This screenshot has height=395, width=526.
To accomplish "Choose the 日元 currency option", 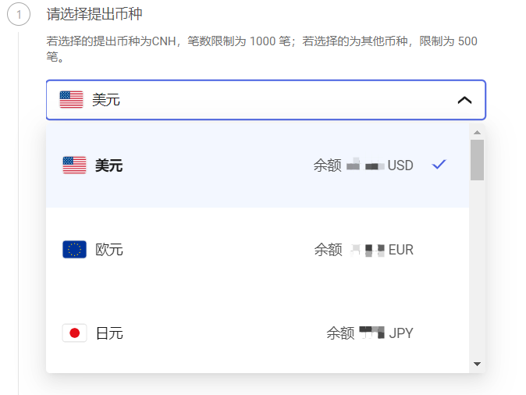I will (x=109, y=333).
